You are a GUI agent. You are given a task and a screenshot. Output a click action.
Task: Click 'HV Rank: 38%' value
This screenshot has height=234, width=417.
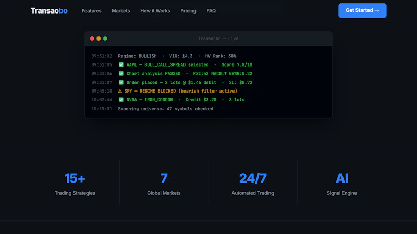pos(220,56)
